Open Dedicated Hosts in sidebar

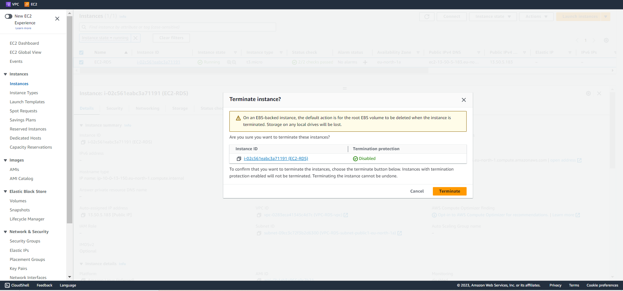pyautogui.click(x=25, y=138)
